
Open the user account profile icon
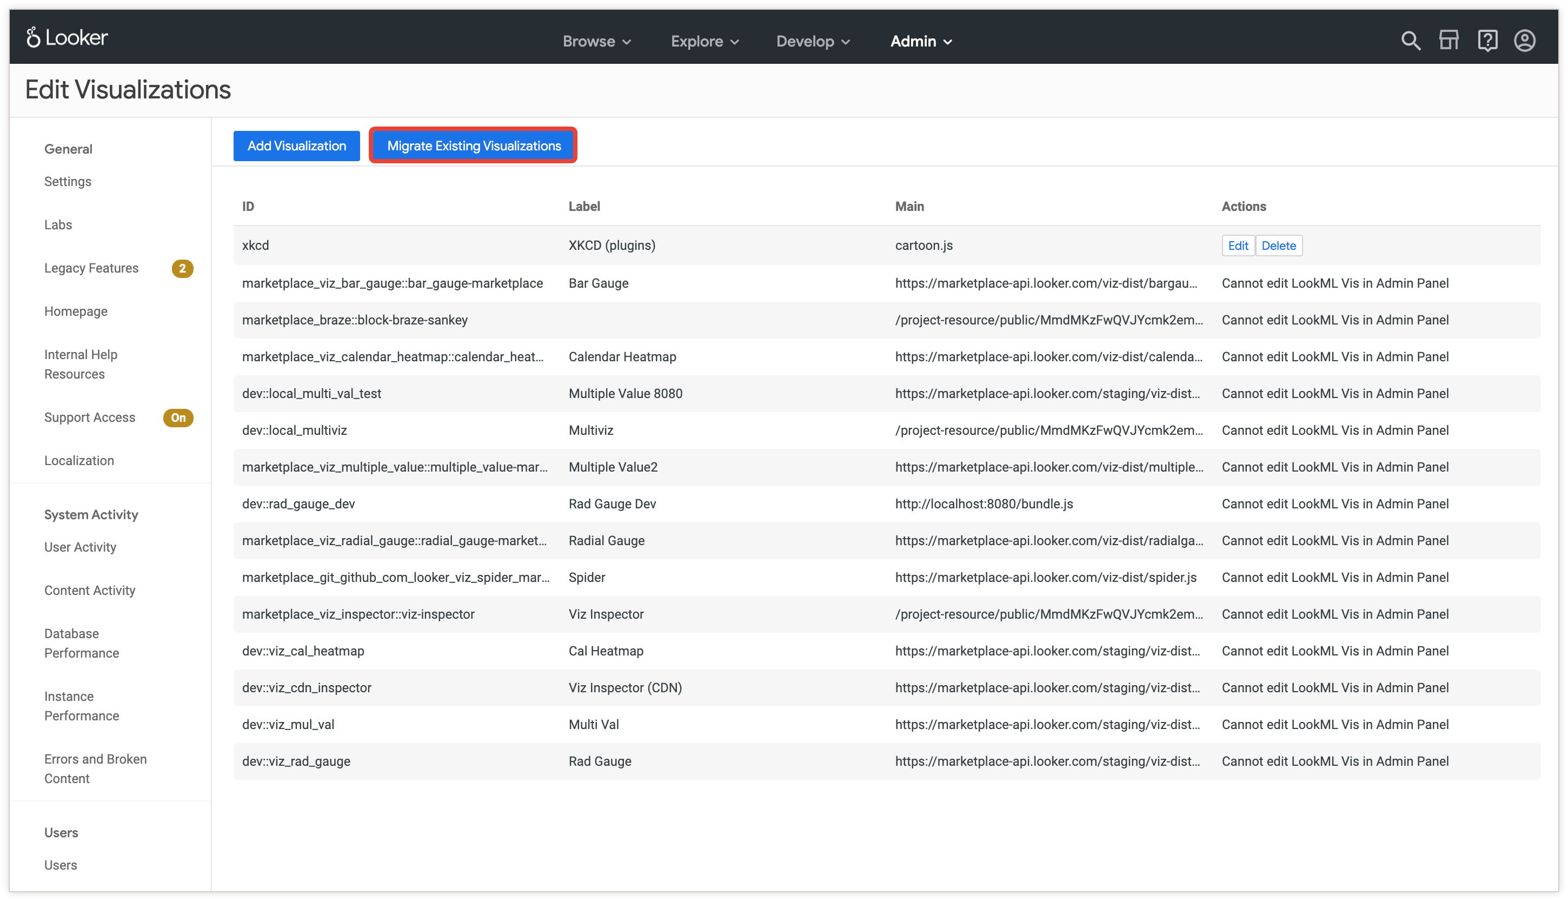coord(1525,41)
